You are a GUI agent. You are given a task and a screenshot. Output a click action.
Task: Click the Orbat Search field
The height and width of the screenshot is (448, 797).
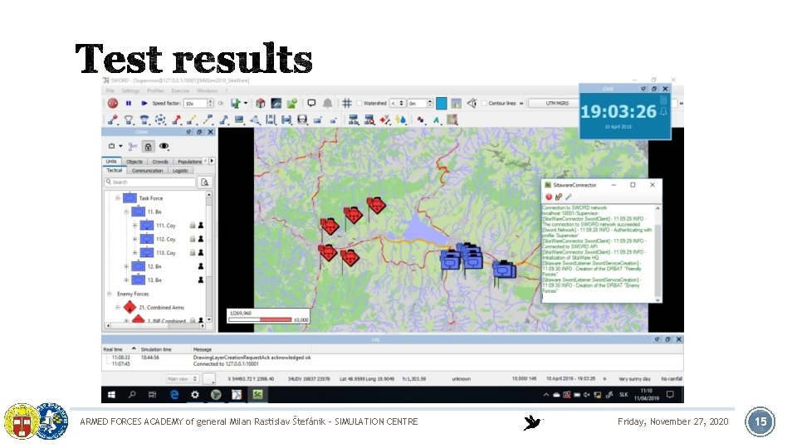[x=150, y=182]
